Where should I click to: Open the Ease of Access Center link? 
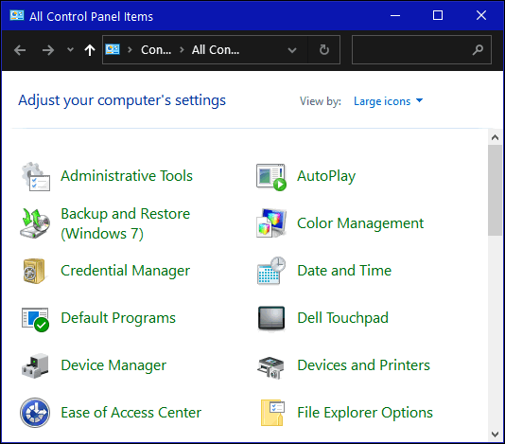click(x=131, y=413)
